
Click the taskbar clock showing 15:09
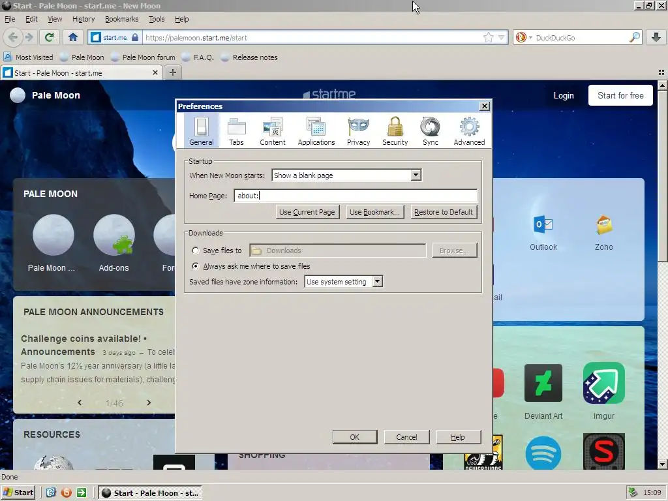click(x=652, y=493)
